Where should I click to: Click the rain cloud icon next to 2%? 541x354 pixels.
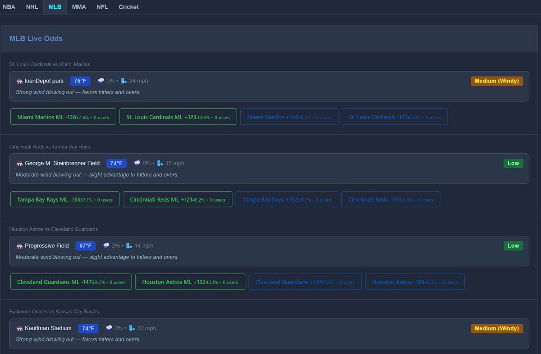[x=106, y=246]
